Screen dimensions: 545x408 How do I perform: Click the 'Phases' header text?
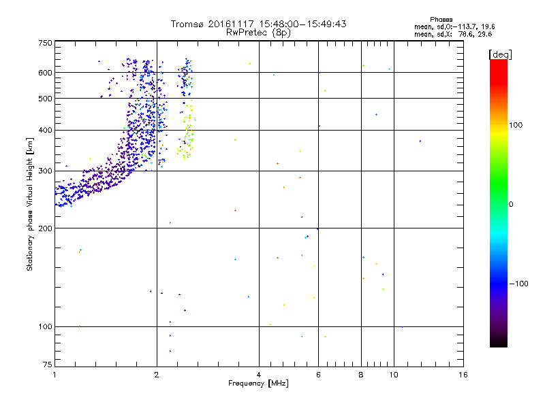[x=441, y=20]
